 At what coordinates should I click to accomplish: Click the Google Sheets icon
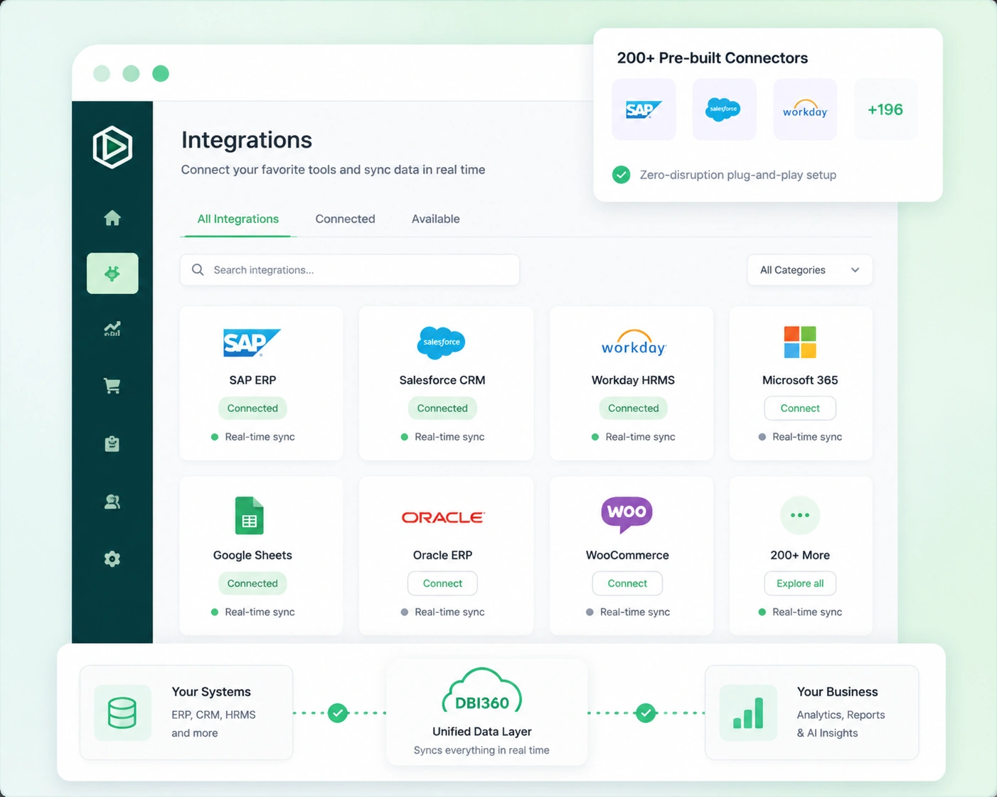click(x=250, y=516)
